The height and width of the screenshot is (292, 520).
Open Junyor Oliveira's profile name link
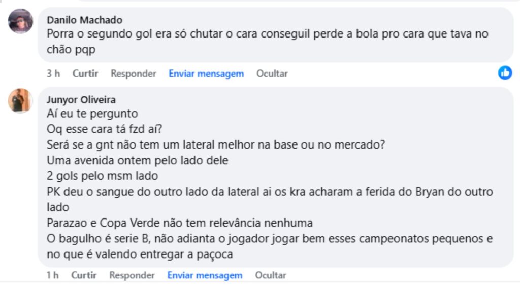pos(81,100)
